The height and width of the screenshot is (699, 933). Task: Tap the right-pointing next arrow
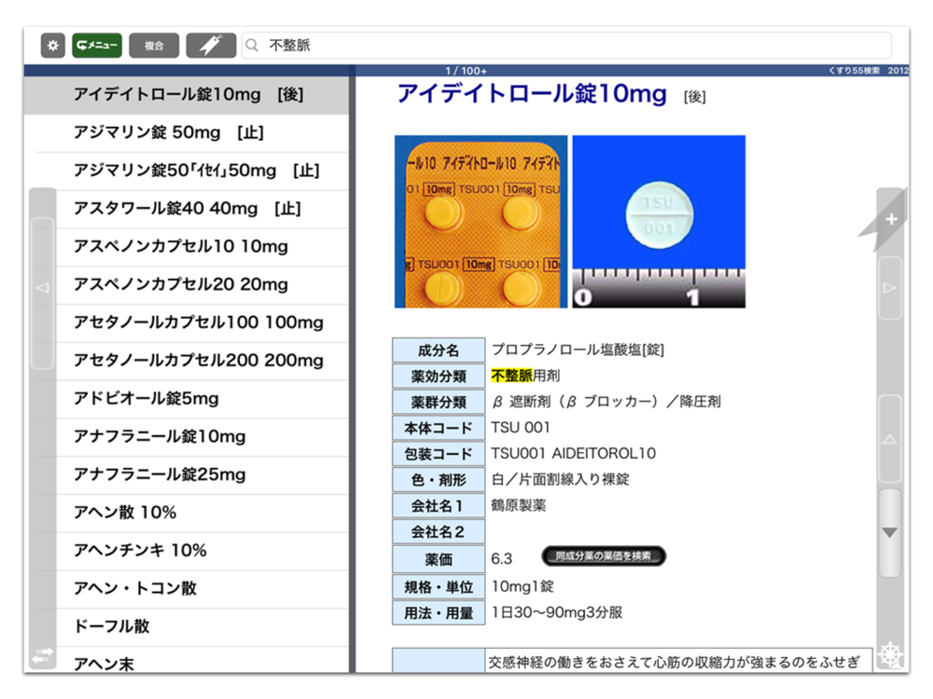[x=889, y=288]
